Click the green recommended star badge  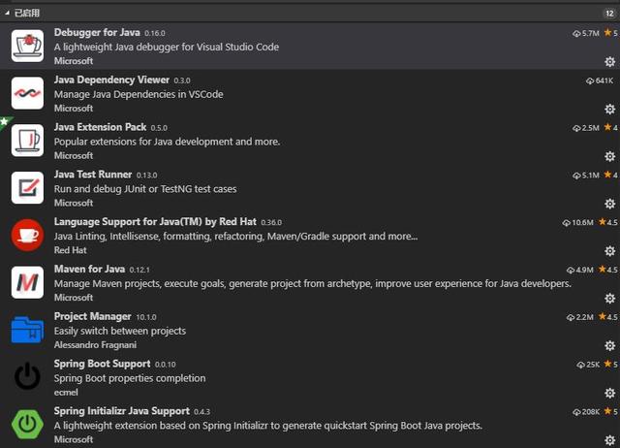(5, 122)
